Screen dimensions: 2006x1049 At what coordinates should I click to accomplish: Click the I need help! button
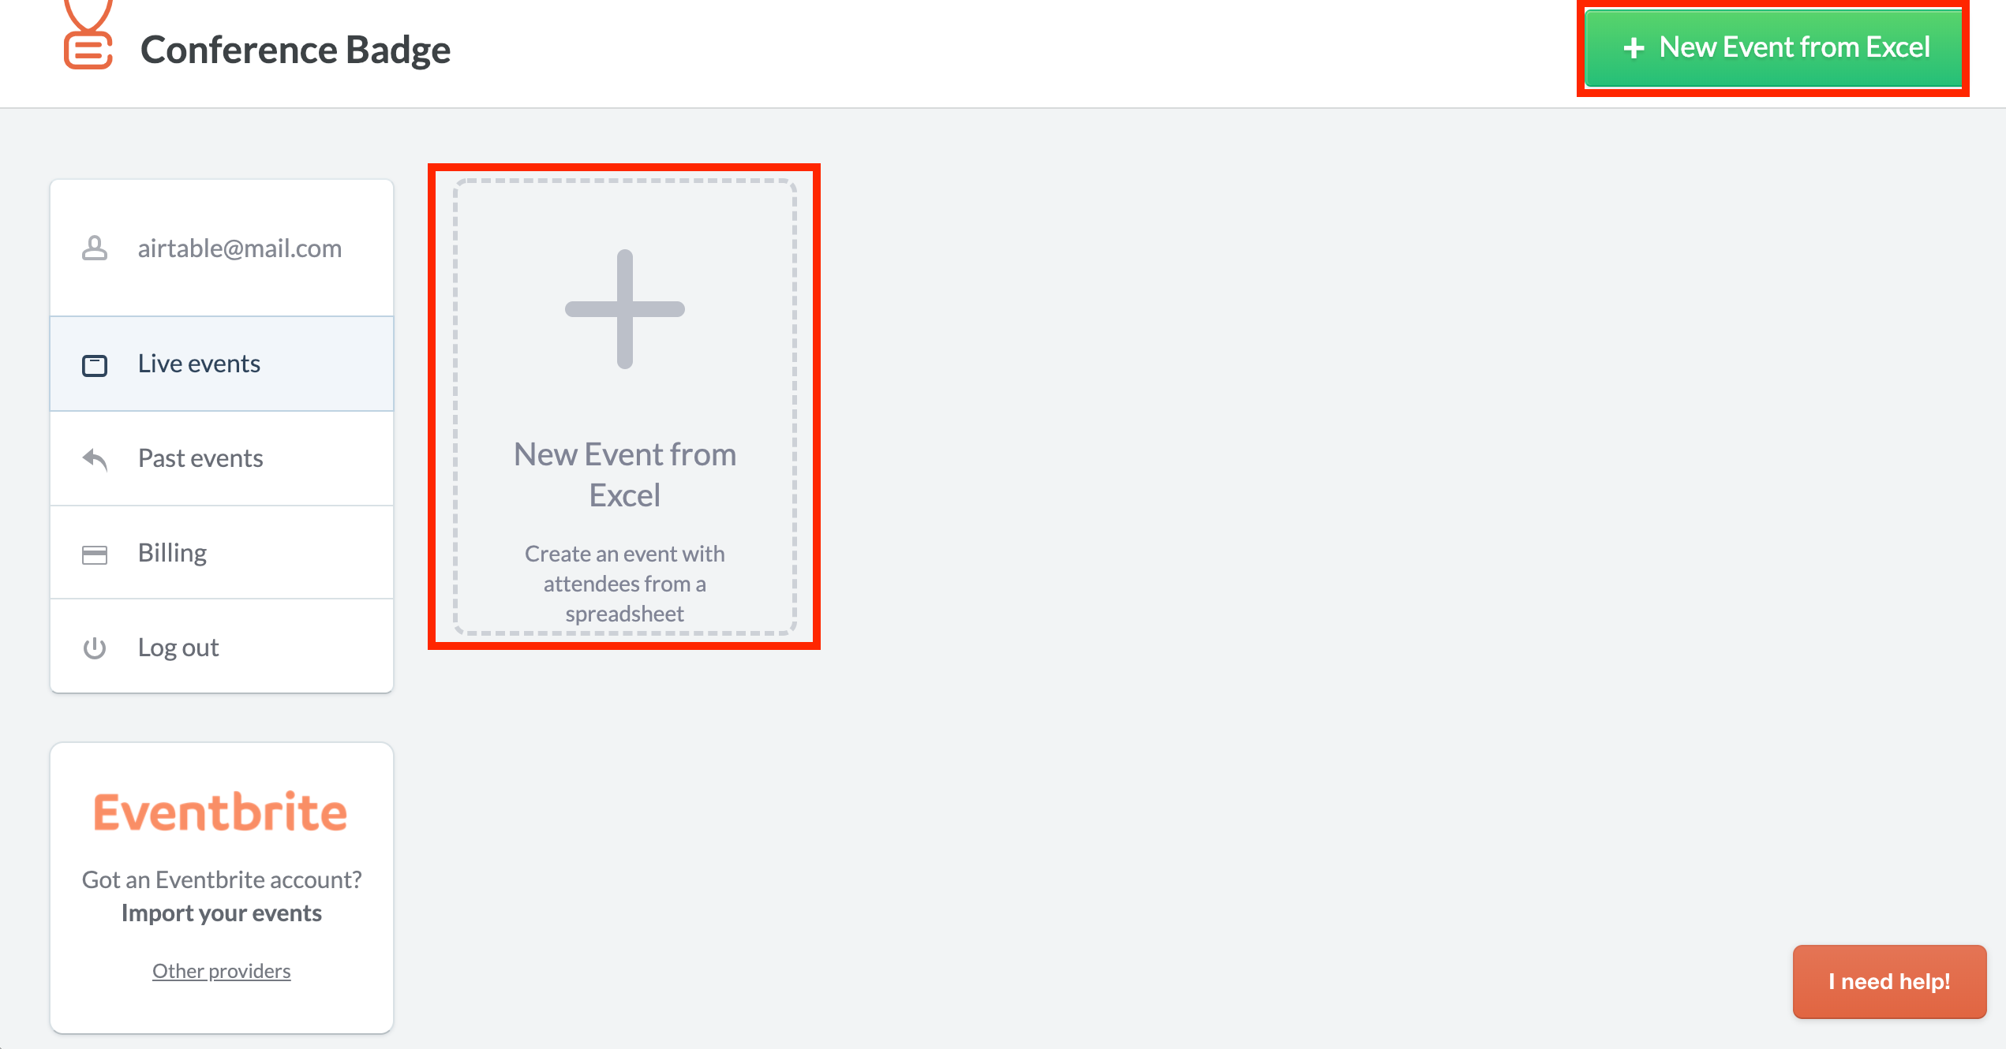(x=1889, y=981)
